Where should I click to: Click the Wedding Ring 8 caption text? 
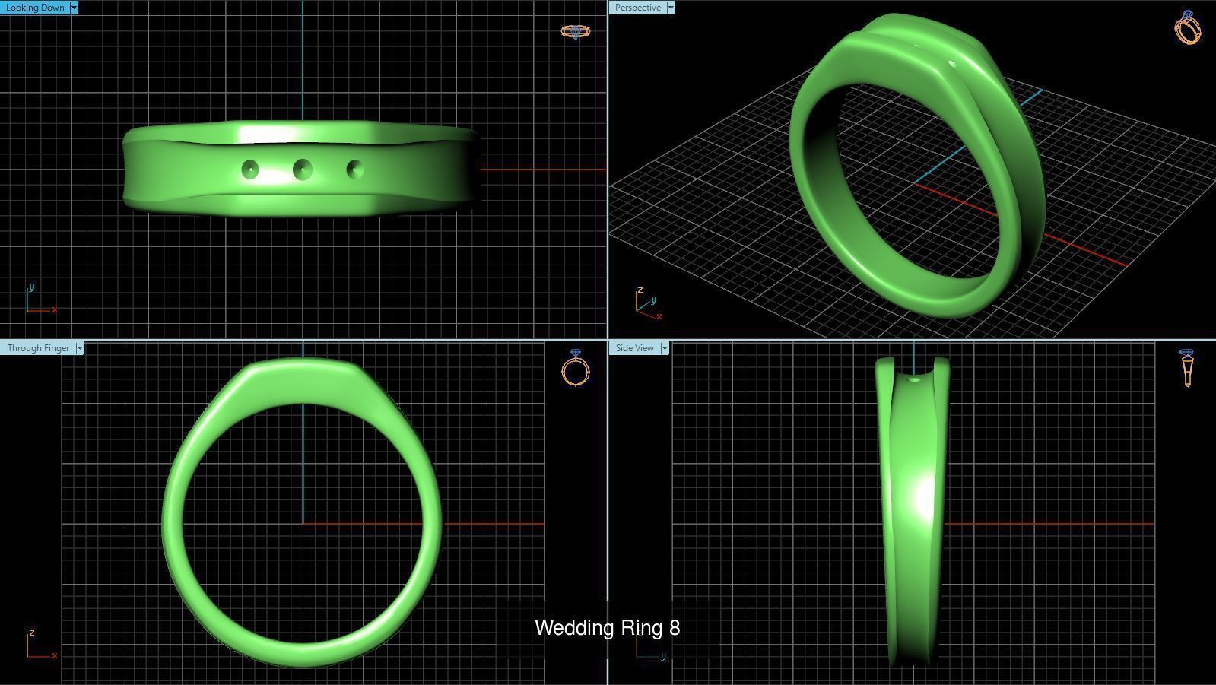pyautogui.click(x=608, y=628)
